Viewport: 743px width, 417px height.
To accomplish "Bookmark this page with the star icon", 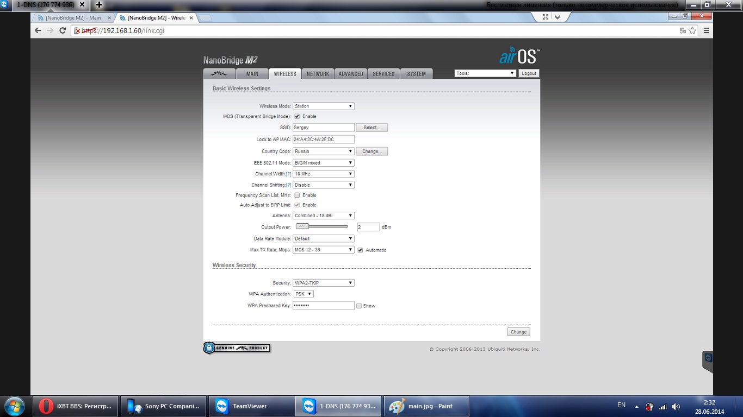I will (692, 30).
